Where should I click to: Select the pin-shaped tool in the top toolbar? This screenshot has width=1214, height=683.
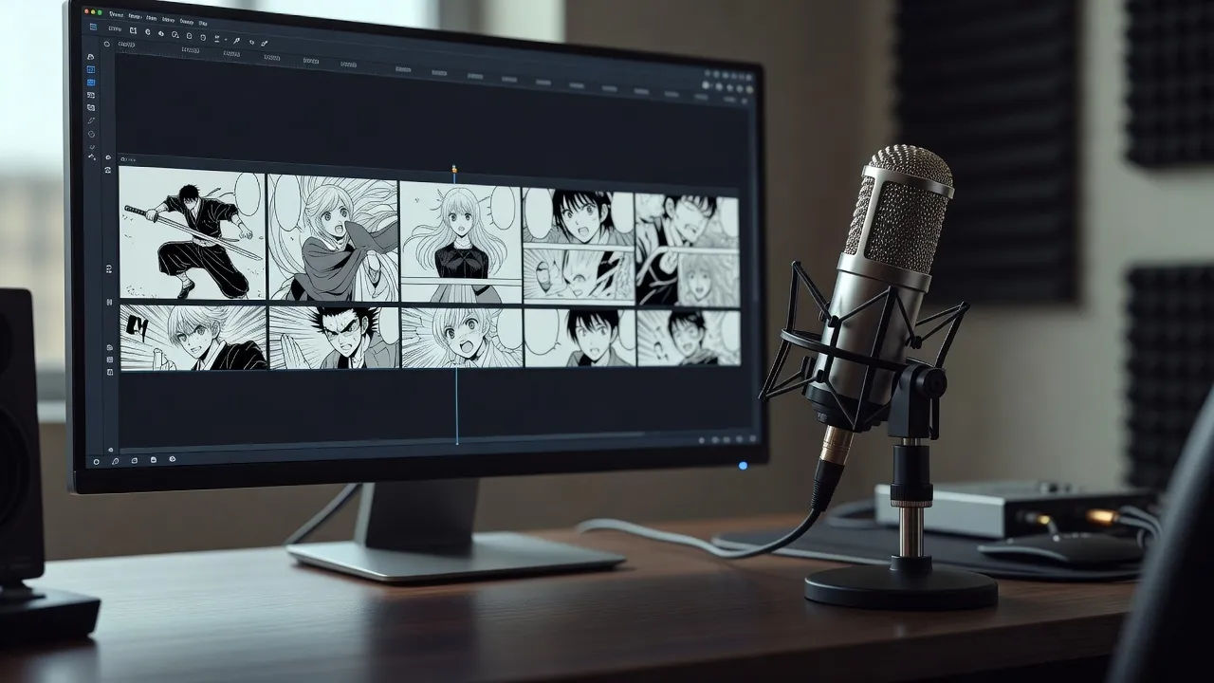click(x=236, y=42)
